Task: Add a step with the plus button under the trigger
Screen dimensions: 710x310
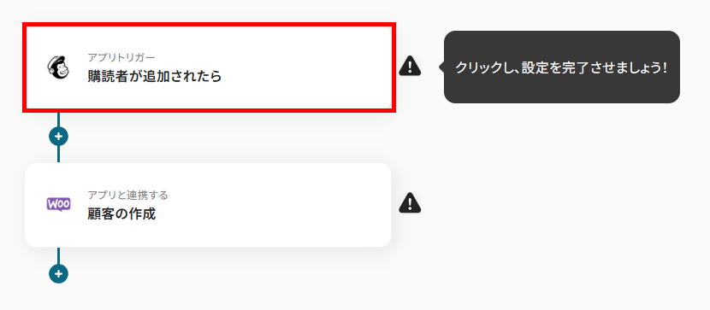Action: [x=58, y=136]
